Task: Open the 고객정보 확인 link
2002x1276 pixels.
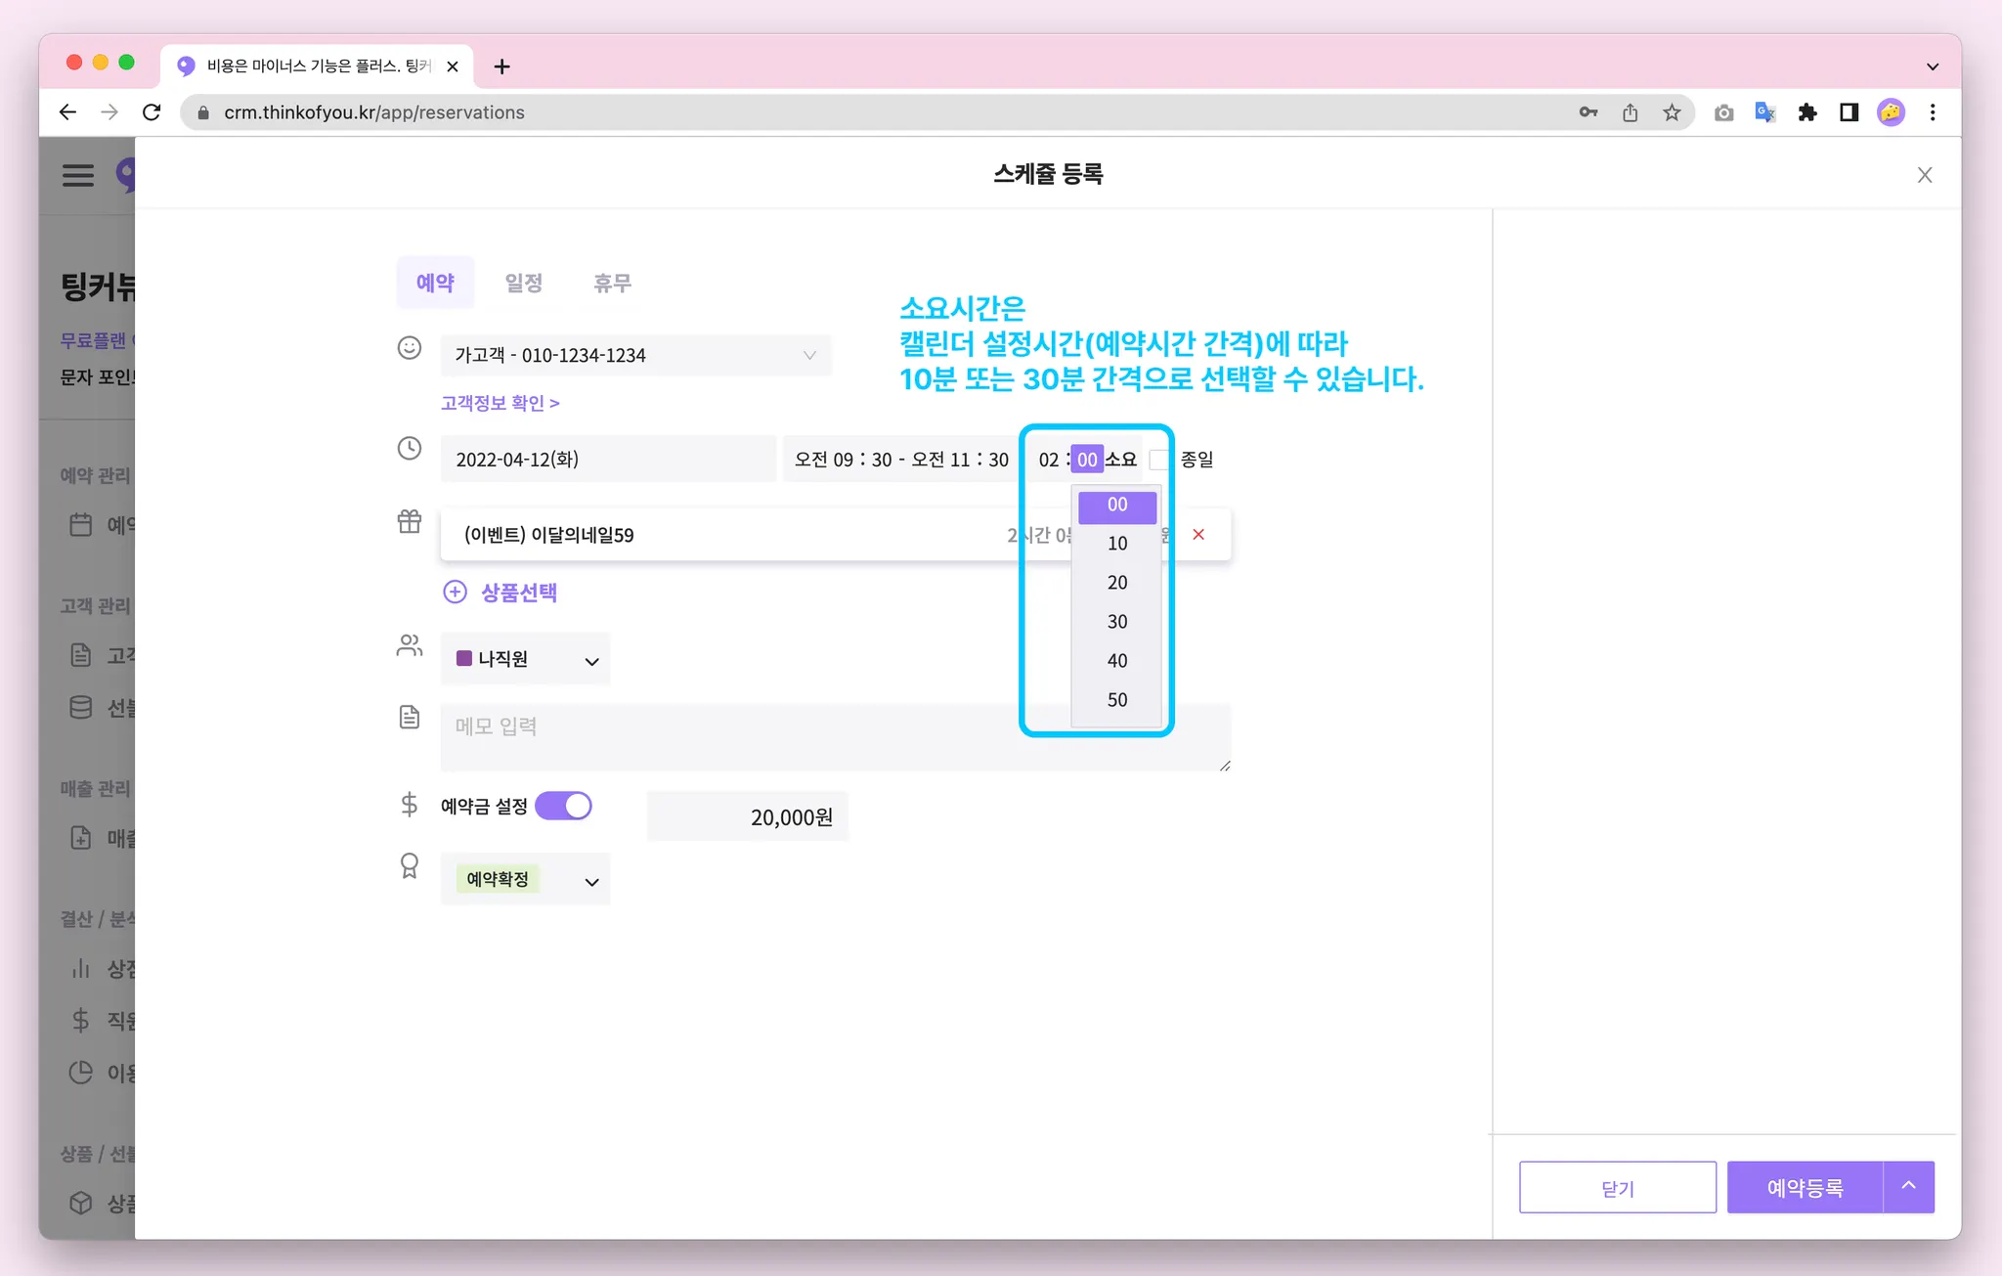Action: (500, 403)
